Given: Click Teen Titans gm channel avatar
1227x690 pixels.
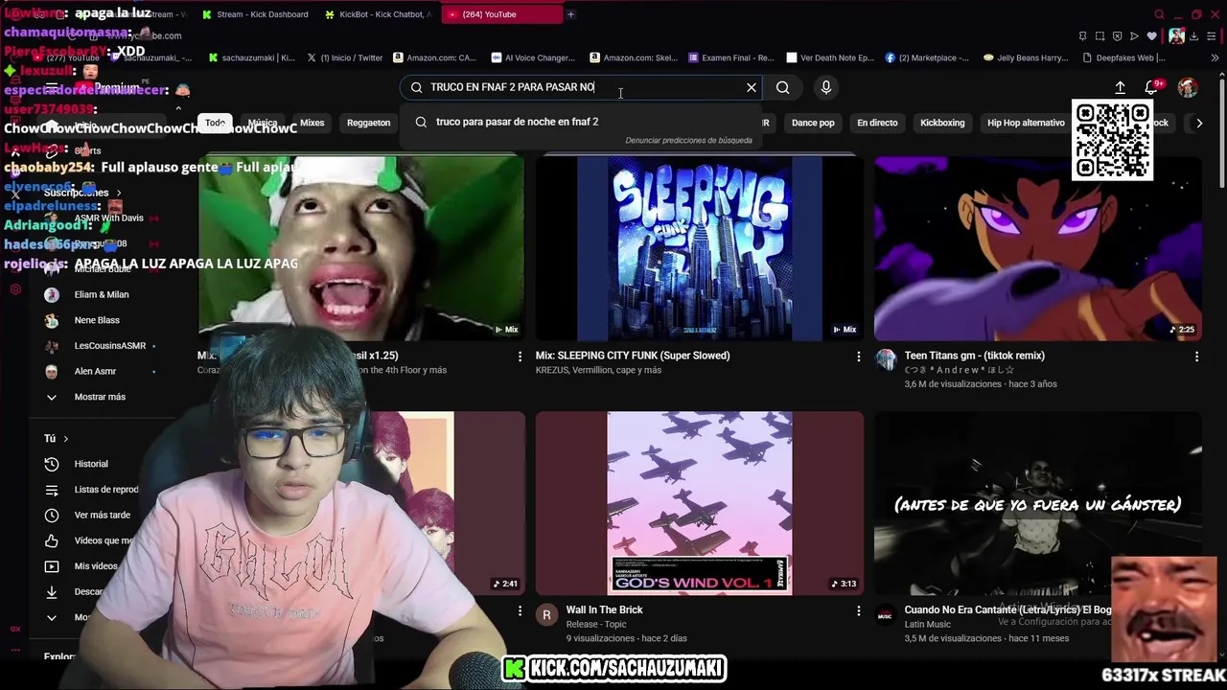Looking at the screenshot, I should pos(886,360).
